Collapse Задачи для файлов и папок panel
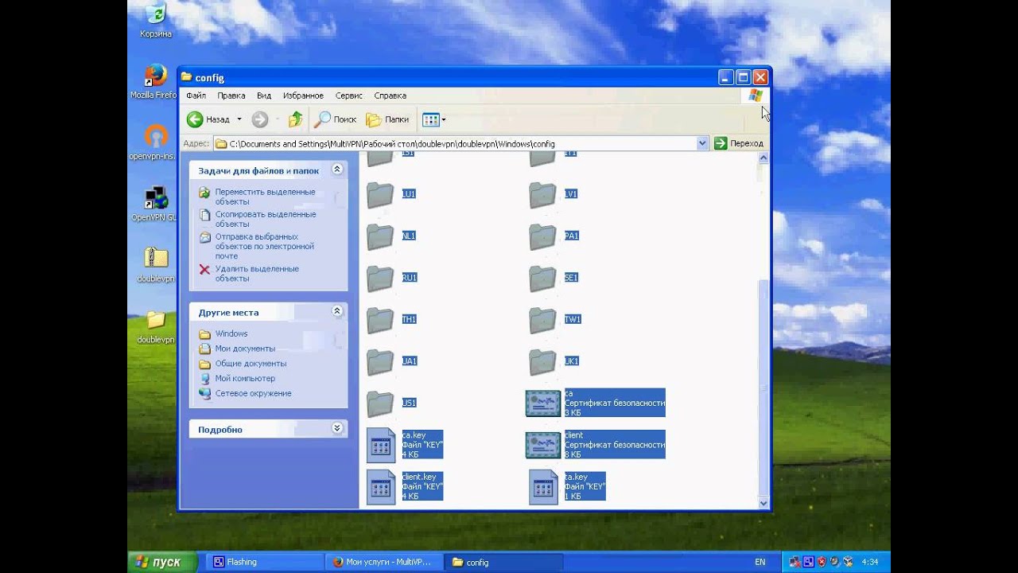Screen dimensions: 1018x573 click(337, 170)
